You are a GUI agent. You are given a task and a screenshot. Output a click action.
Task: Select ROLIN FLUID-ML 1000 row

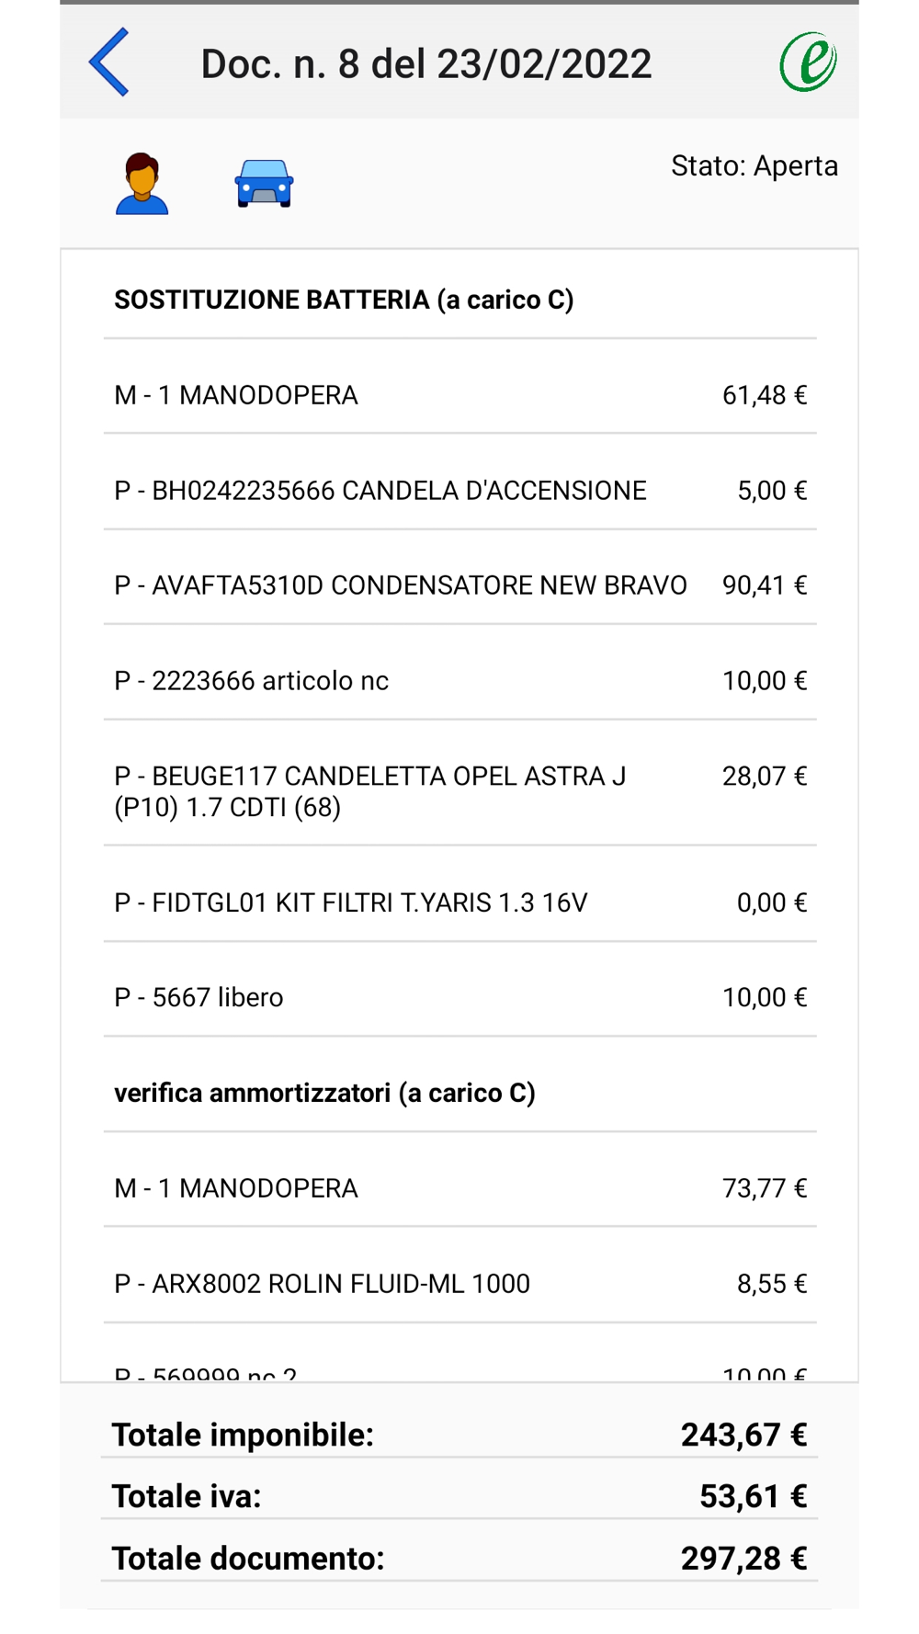[x=459, y=1284]
